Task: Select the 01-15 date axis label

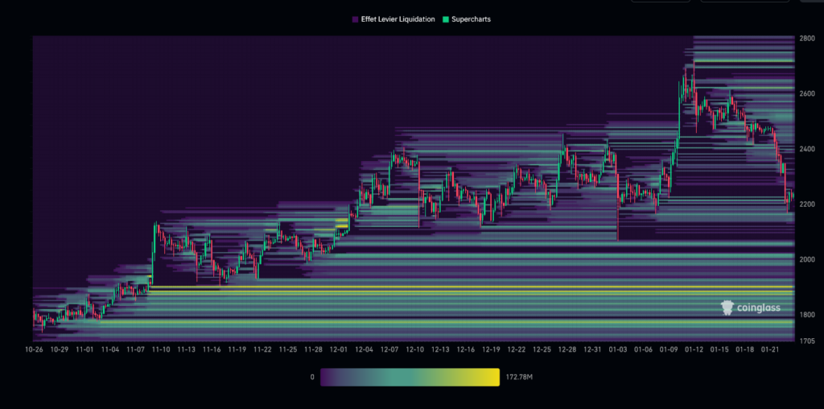Action: pos(719,349)
